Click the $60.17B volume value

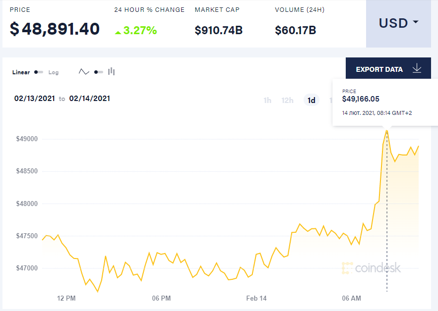(x=295, y=30)
